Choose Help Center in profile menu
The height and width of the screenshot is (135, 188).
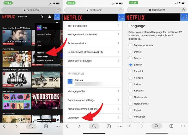pos(42,57)
